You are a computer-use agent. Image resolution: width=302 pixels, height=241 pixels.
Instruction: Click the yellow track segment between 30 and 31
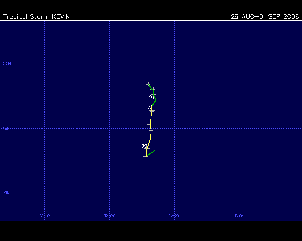pos(151,127)
